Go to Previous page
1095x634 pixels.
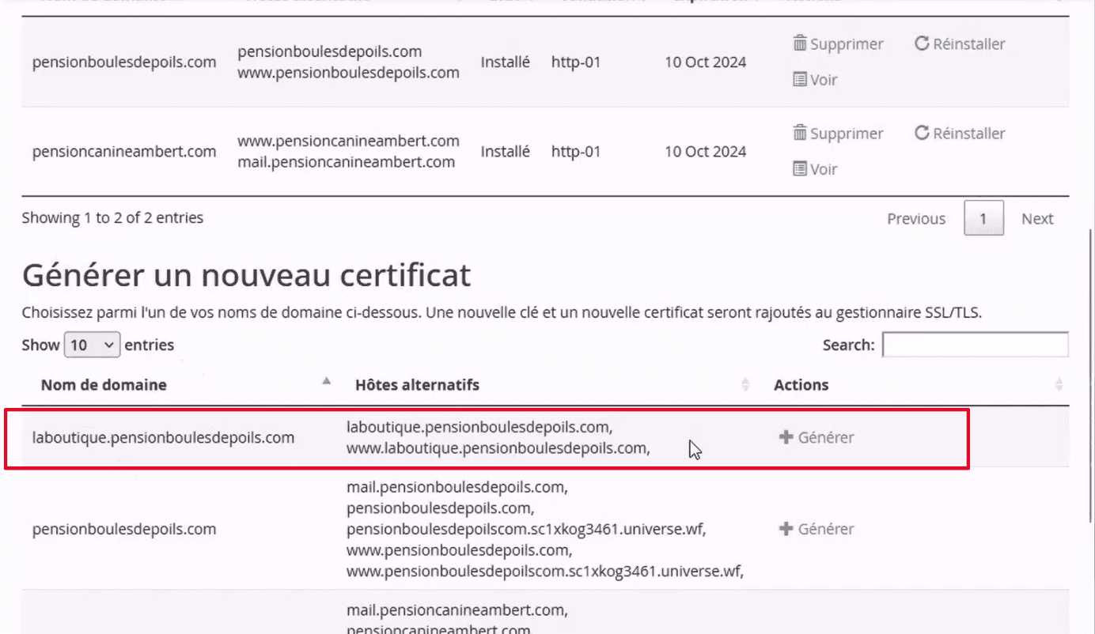(916, 219)
